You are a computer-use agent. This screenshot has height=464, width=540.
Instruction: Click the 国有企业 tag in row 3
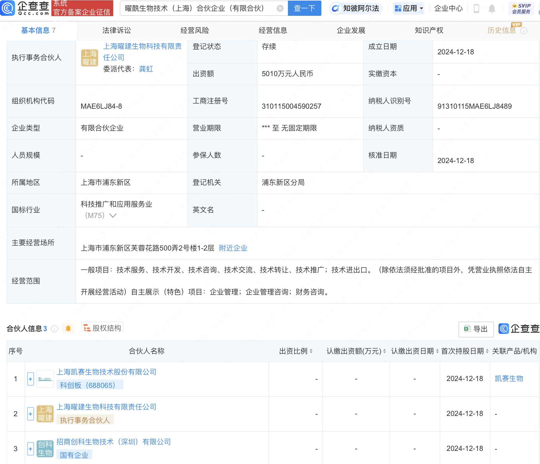pos(74,455)
